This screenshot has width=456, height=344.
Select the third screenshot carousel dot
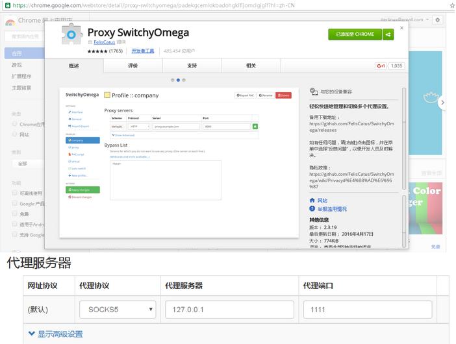184,80
